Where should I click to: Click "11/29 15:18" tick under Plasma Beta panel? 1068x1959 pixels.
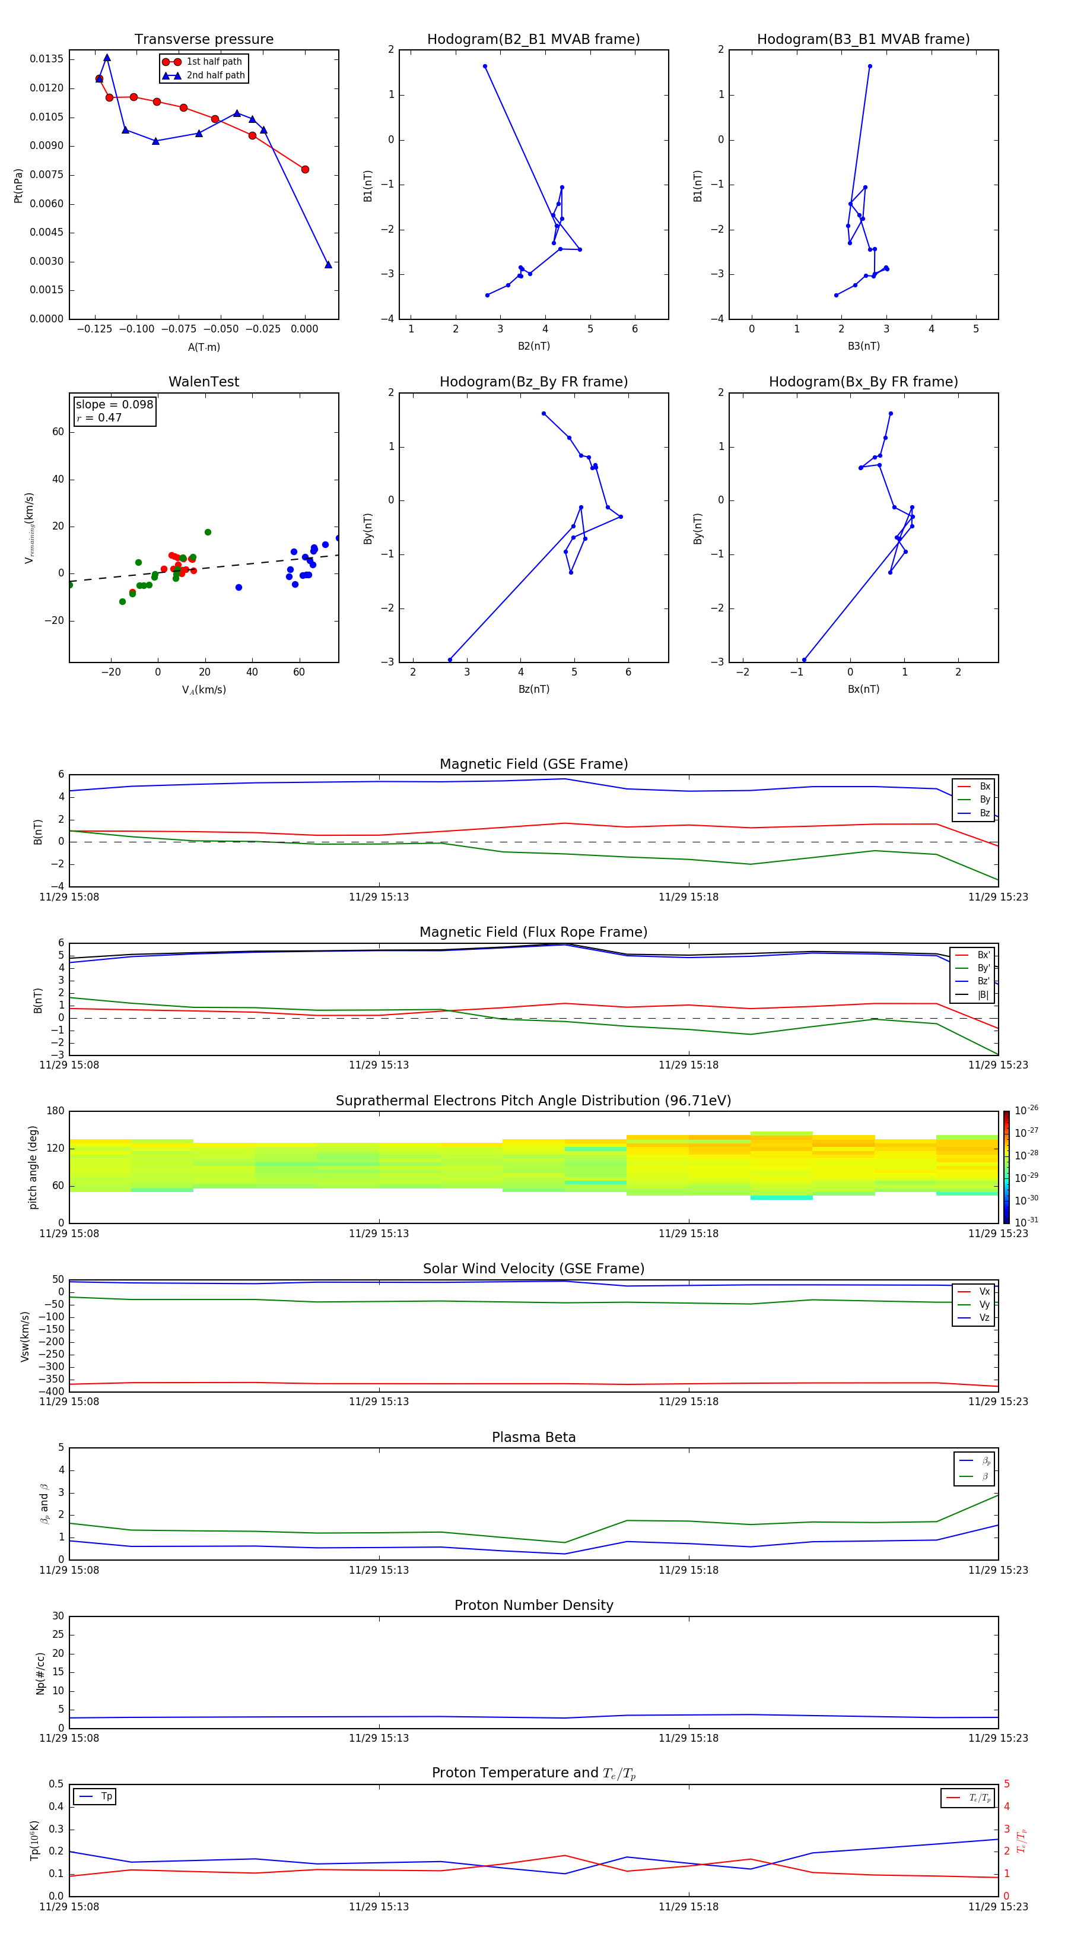click(x=689, y=1570)
